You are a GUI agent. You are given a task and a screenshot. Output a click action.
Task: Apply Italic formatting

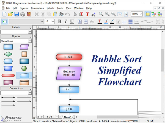pyautogui.click(x=66, y=21)
